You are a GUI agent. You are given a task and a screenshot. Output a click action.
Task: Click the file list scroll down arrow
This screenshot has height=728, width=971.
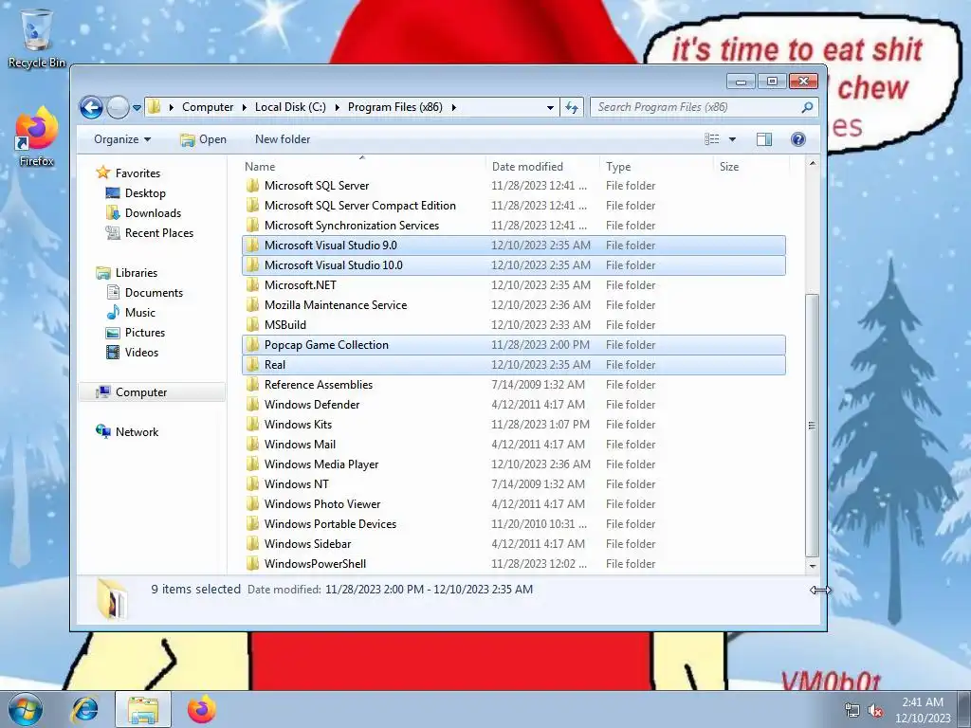click(812, 566)
